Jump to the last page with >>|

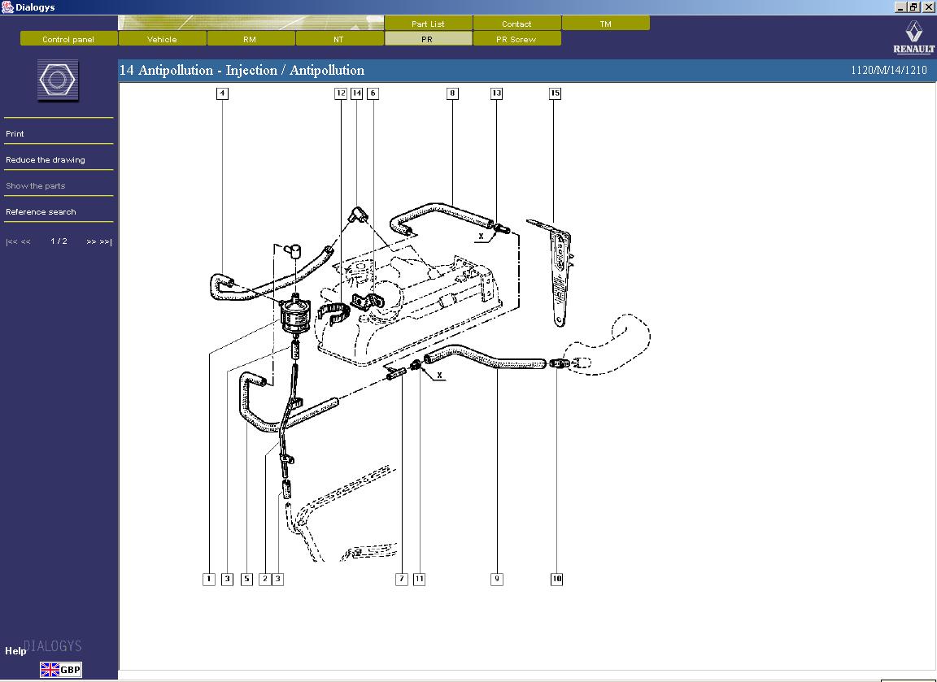[106, 242]
